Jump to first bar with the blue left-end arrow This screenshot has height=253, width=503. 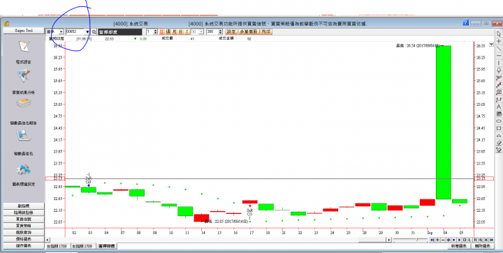(x=432, y=240)
